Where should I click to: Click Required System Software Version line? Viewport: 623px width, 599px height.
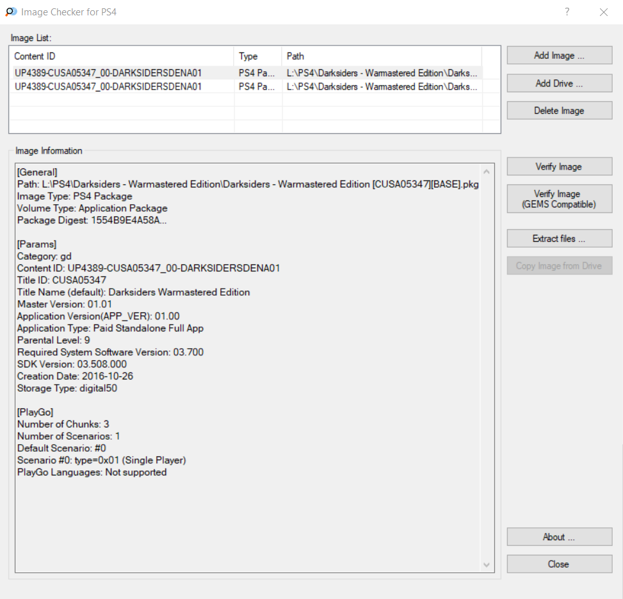click(111, 352)
